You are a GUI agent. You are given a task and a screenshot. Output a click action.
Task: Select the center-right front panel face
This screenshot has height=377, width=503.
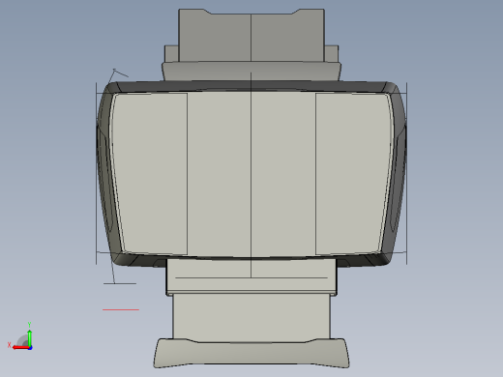(283, 175)
